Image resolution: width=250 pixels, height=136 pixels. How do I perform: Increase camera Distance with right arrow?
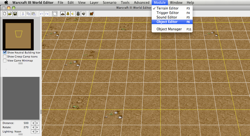[37, 123]
